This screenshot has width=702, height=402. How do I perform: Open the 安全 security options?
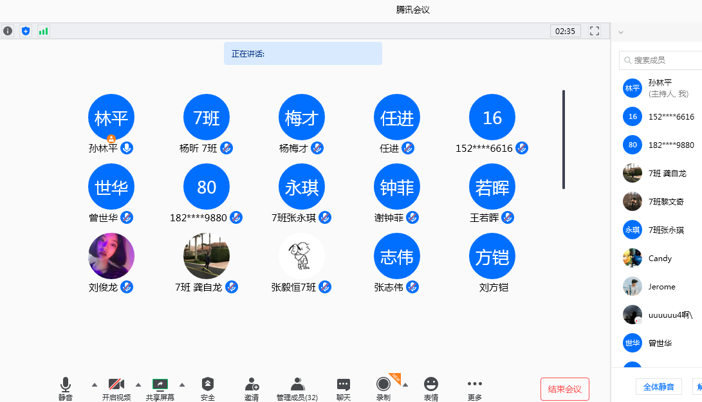coord(207,388)
